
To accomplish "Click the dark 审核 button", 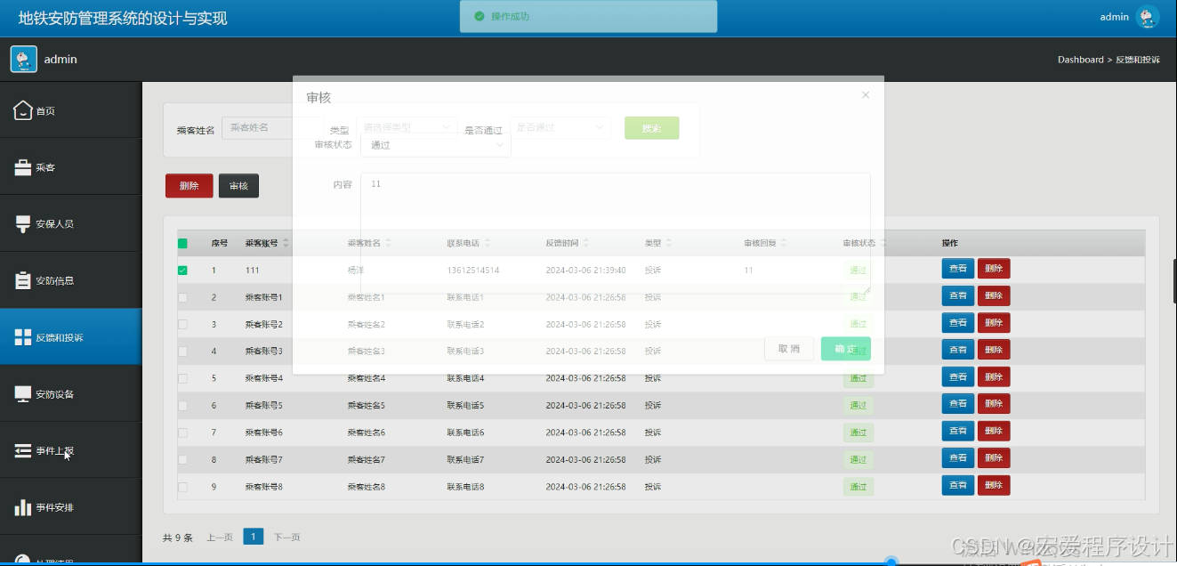I will click(x=238, y=186).
